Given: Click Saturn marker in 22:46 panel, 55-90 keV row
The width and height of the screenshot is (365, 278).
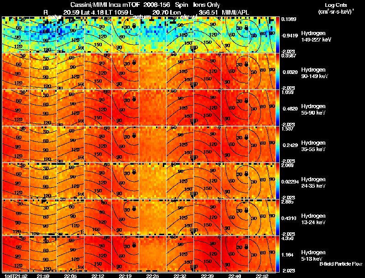Looking at the screenshot, I should tap(246, 100).
